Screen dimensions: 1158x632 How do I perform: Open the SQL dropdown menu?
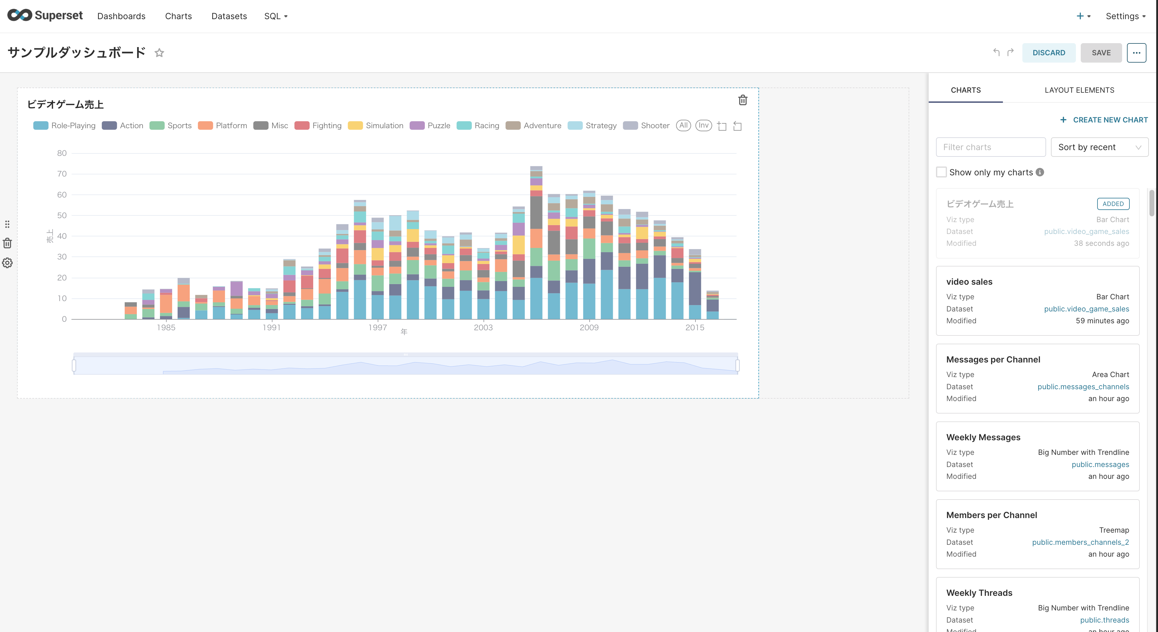pyautogui.click(x=276, y=16)
